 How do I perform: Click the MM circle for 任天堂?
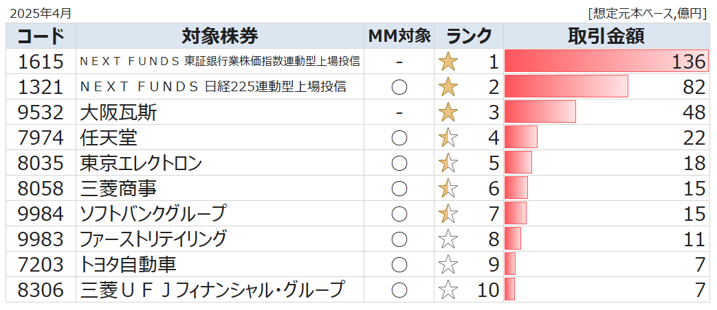(x=399, y=138)
